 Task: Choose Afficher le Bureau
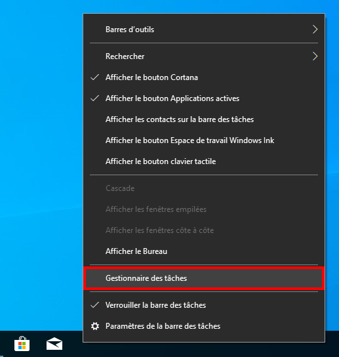pos(204,251)
